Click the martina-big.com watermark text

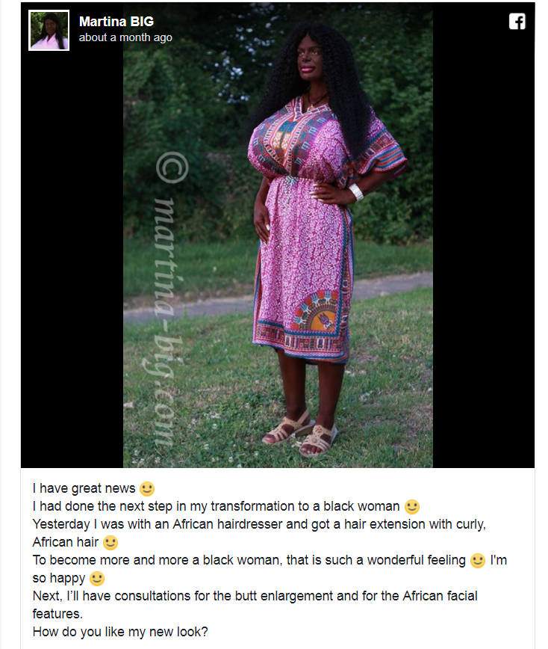(164, 322)
